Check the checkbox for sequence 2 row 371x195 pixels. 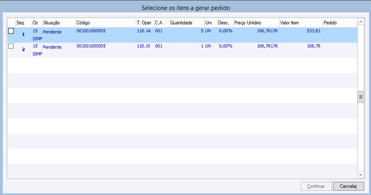[x=11, y=46]
